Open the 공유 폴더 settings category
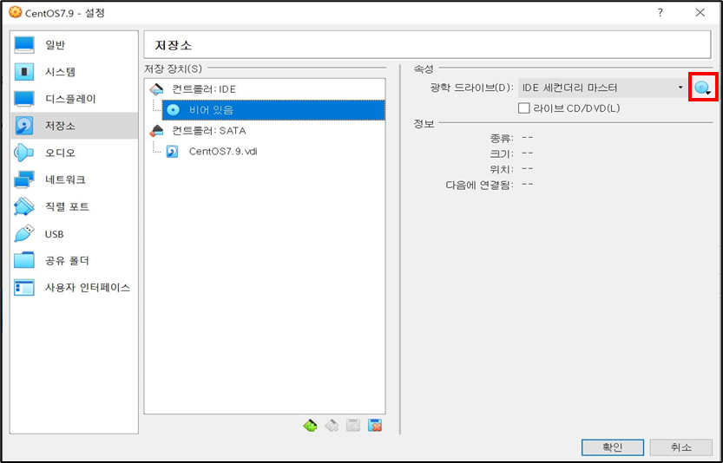Image resolution: width=723 pixels, height=463 pixels. [74, 260]
